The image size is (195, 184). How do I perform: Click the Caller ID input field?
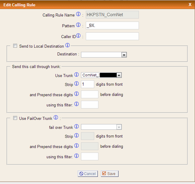click(x=112, y=36)
